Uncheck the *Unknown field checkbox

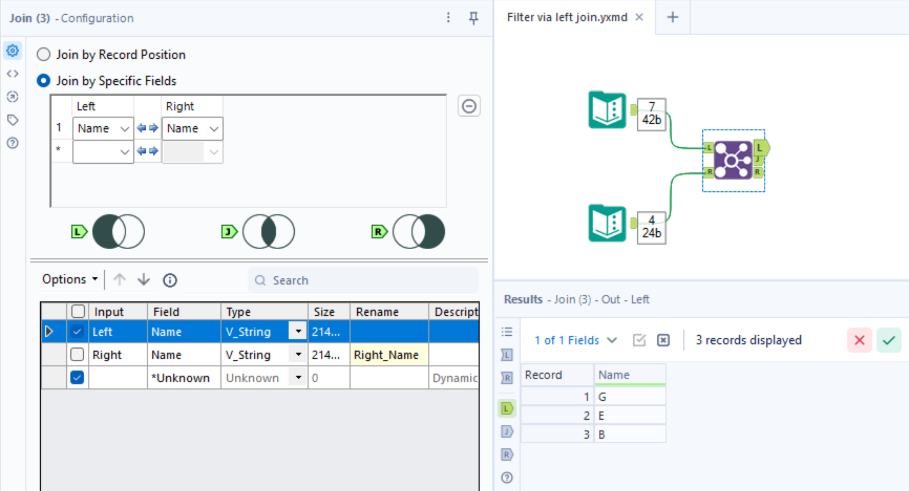[x=77, y=378]
